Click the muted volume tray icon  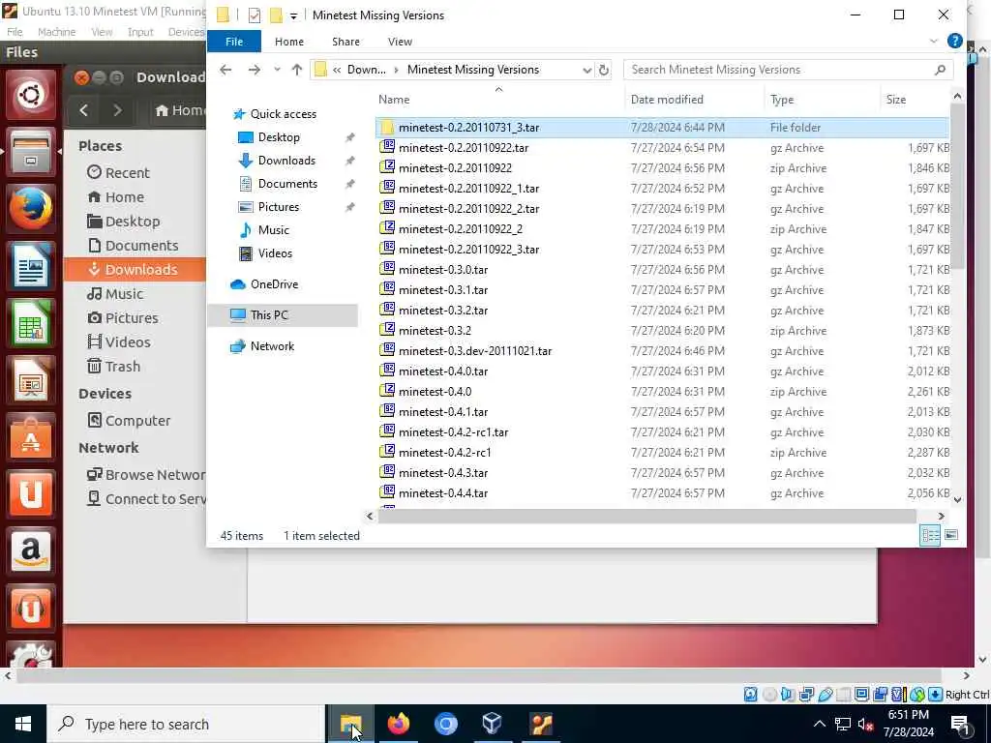[x=865, y=724]
